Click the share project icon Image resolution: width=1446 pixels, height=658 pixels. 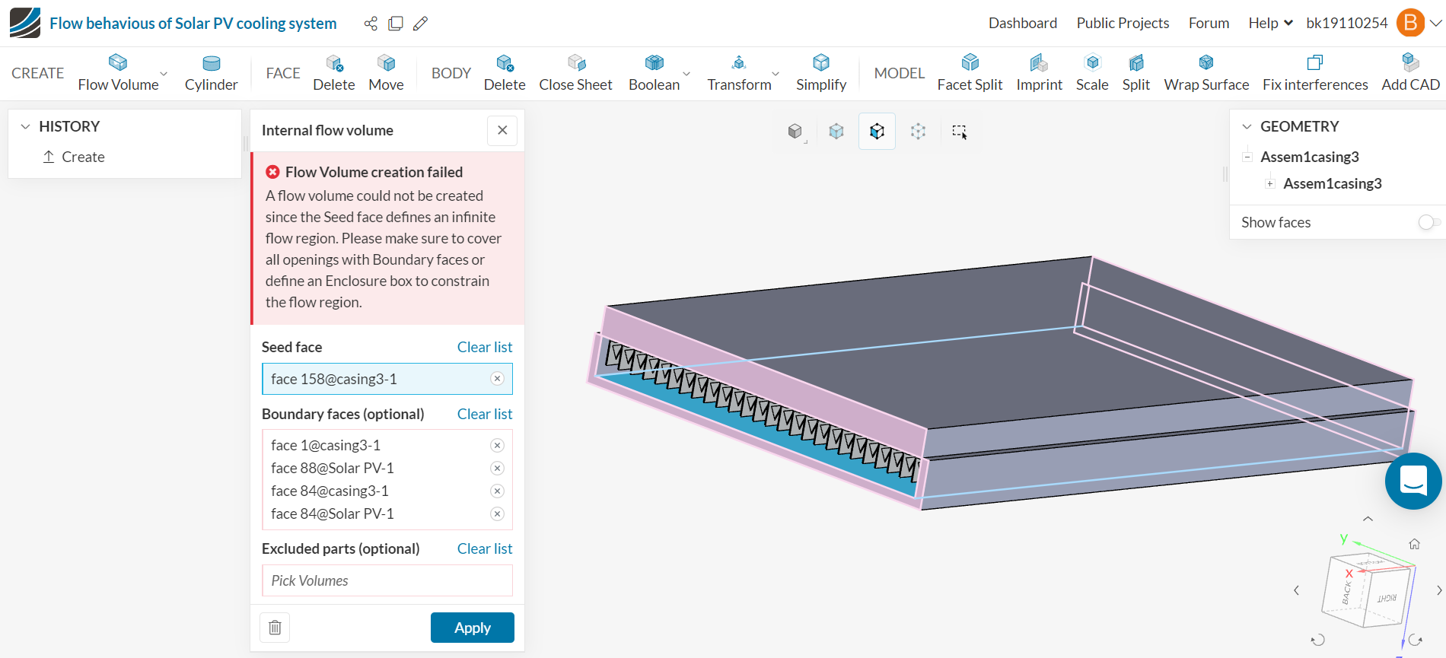(371, 24)
